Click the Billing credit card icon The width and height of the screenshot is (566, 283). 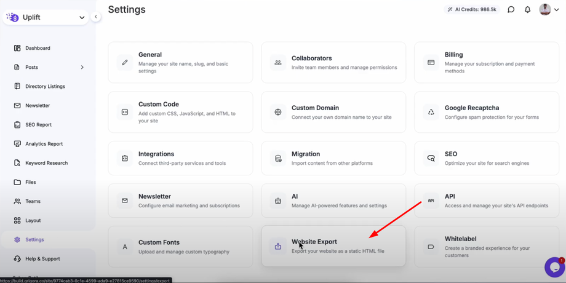(431, 62)
